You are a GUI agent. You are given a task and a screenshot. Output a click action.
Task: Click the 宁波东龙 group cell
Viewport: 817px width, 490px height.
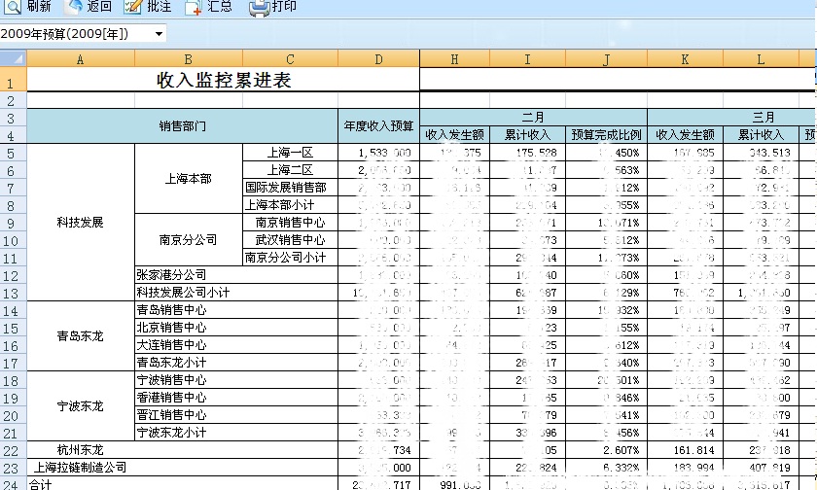click(80, 406)
